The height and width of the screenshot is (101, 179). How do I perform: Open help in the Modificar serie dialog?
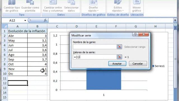pos(135,34)
